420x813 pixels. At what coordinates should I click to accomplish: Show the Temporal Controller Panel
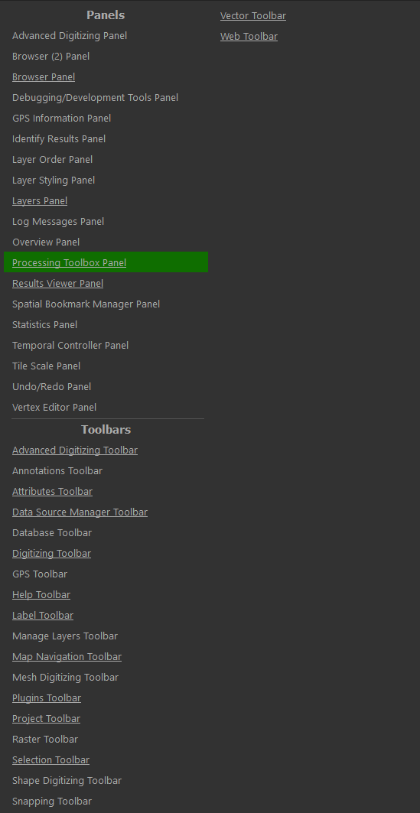coord(70,346)
